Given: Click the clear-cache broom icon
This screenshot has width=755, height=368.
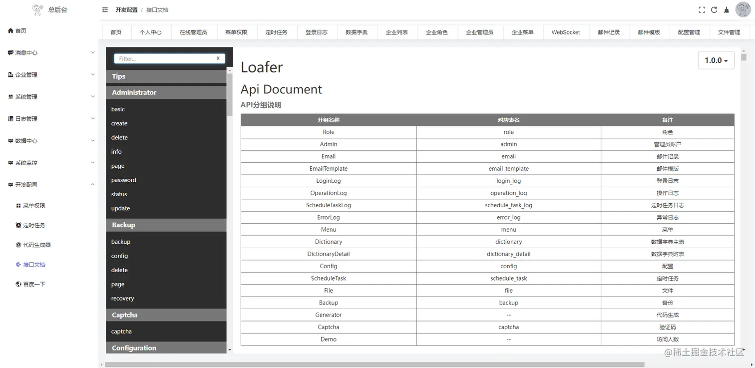Looking at the screenshot, I should (x=727, y=9).
